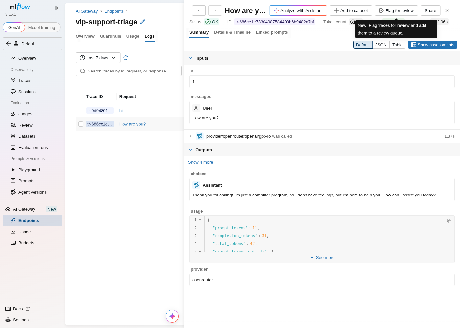The image size is (460, 328).
Task: Expand the provider/openrouter/openai/gpt-4o call row
Action: [191, 136]
